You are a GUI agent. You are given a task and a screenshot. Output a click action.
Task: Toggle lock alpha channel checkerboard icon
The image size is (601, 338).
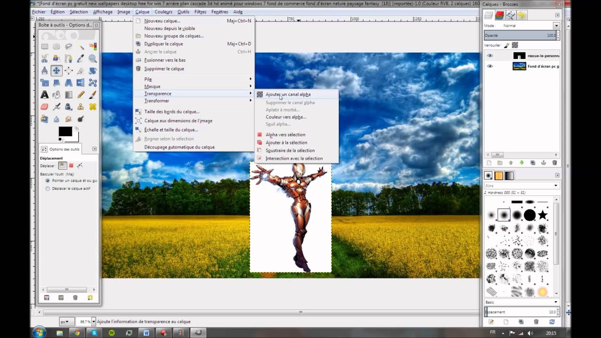(x=515, y=45)
